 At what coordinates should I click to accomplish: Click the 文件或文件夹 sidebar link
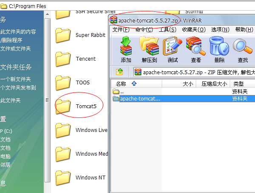point(15,48)
